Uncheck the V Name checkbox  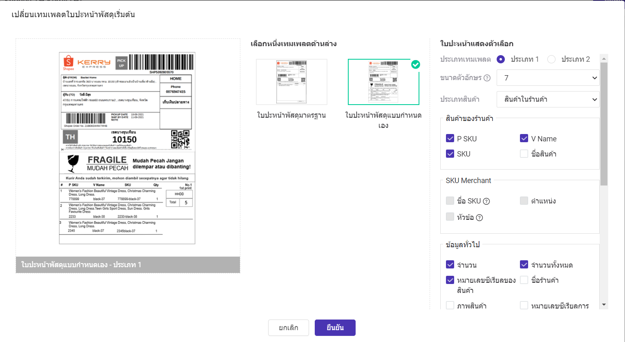[524, 139]
